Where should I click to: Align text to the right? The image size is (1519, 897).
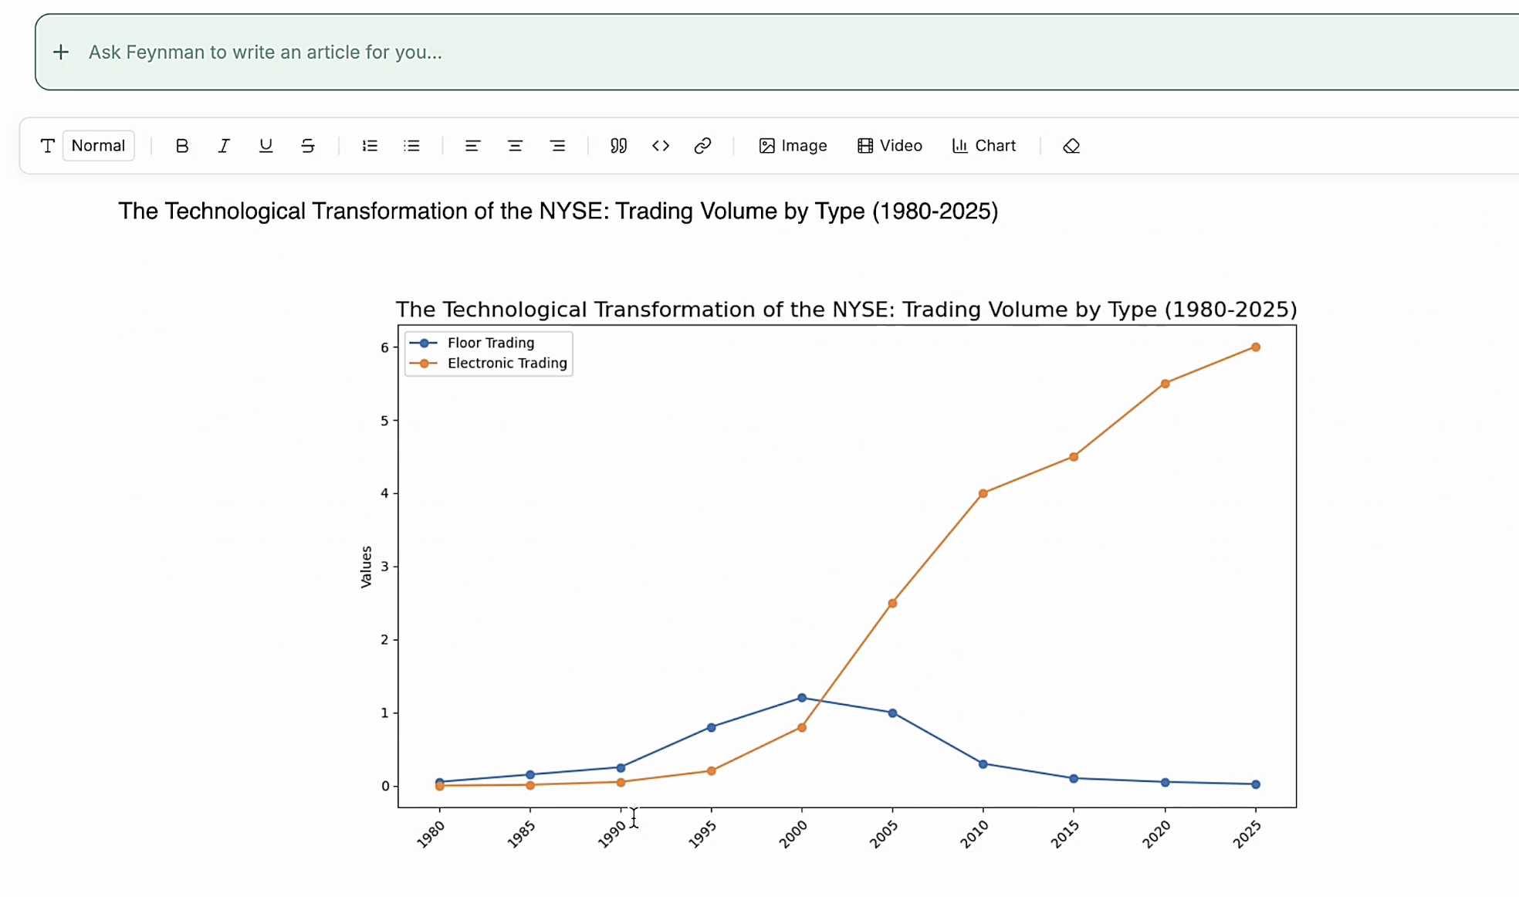point(557,146)
